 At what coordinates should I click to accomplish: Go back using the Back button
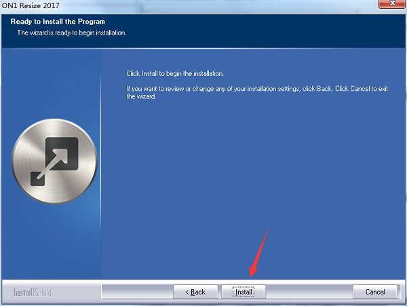195,292
